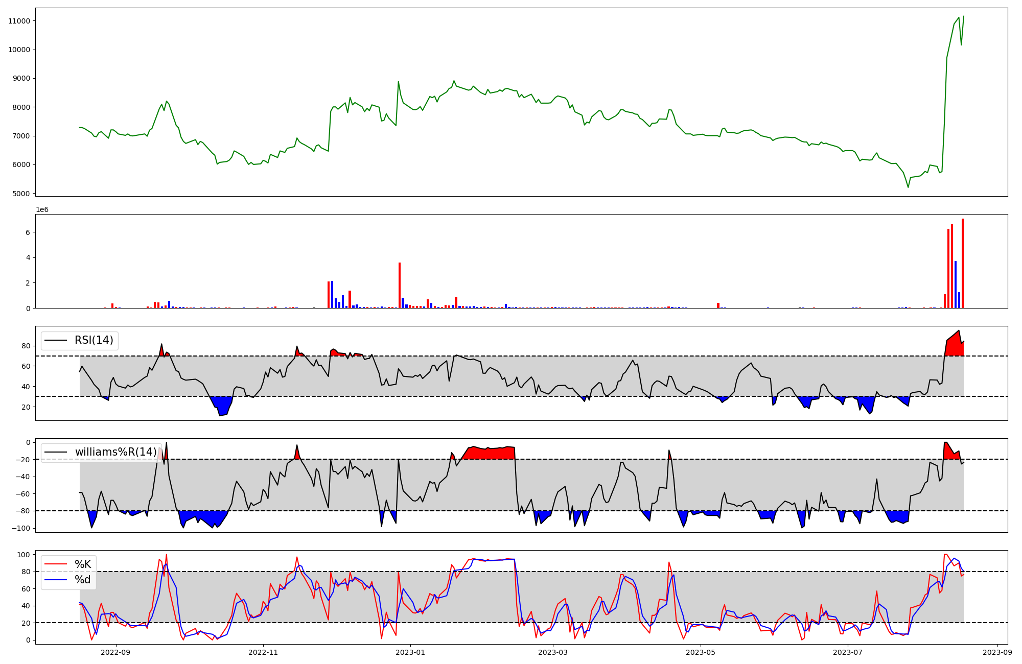Screen dimensions: 1022x664
Task: Click the 5000 price axis tick label
Action: (21, 194)
